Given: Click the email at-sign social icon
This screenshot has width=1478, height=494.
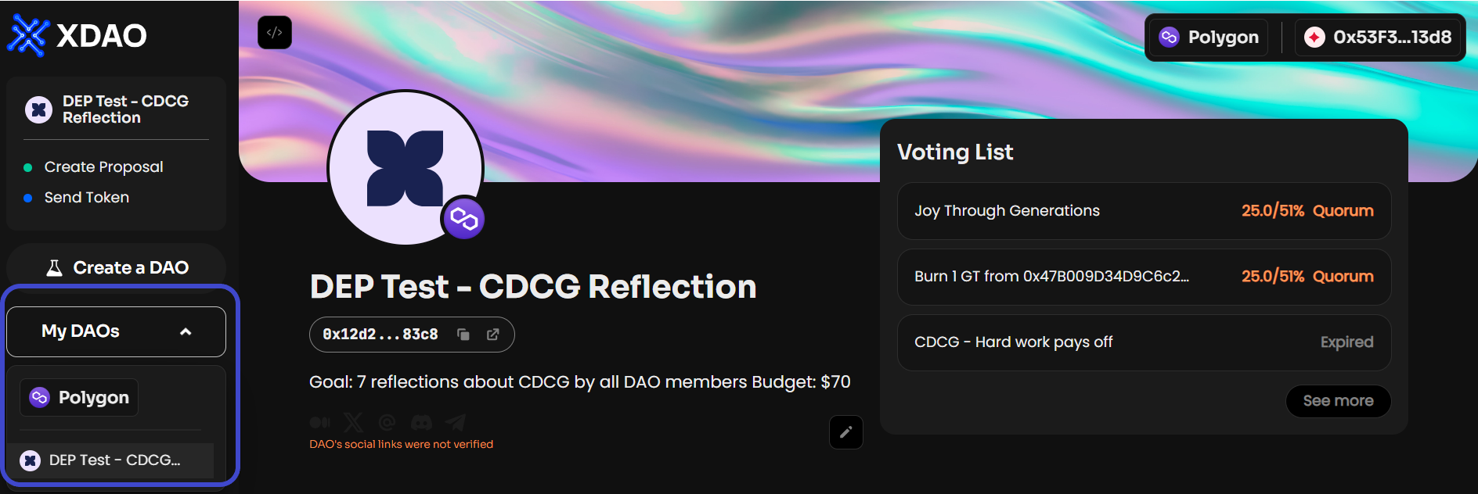Looking at the screenshot, I should coord(387,423).
